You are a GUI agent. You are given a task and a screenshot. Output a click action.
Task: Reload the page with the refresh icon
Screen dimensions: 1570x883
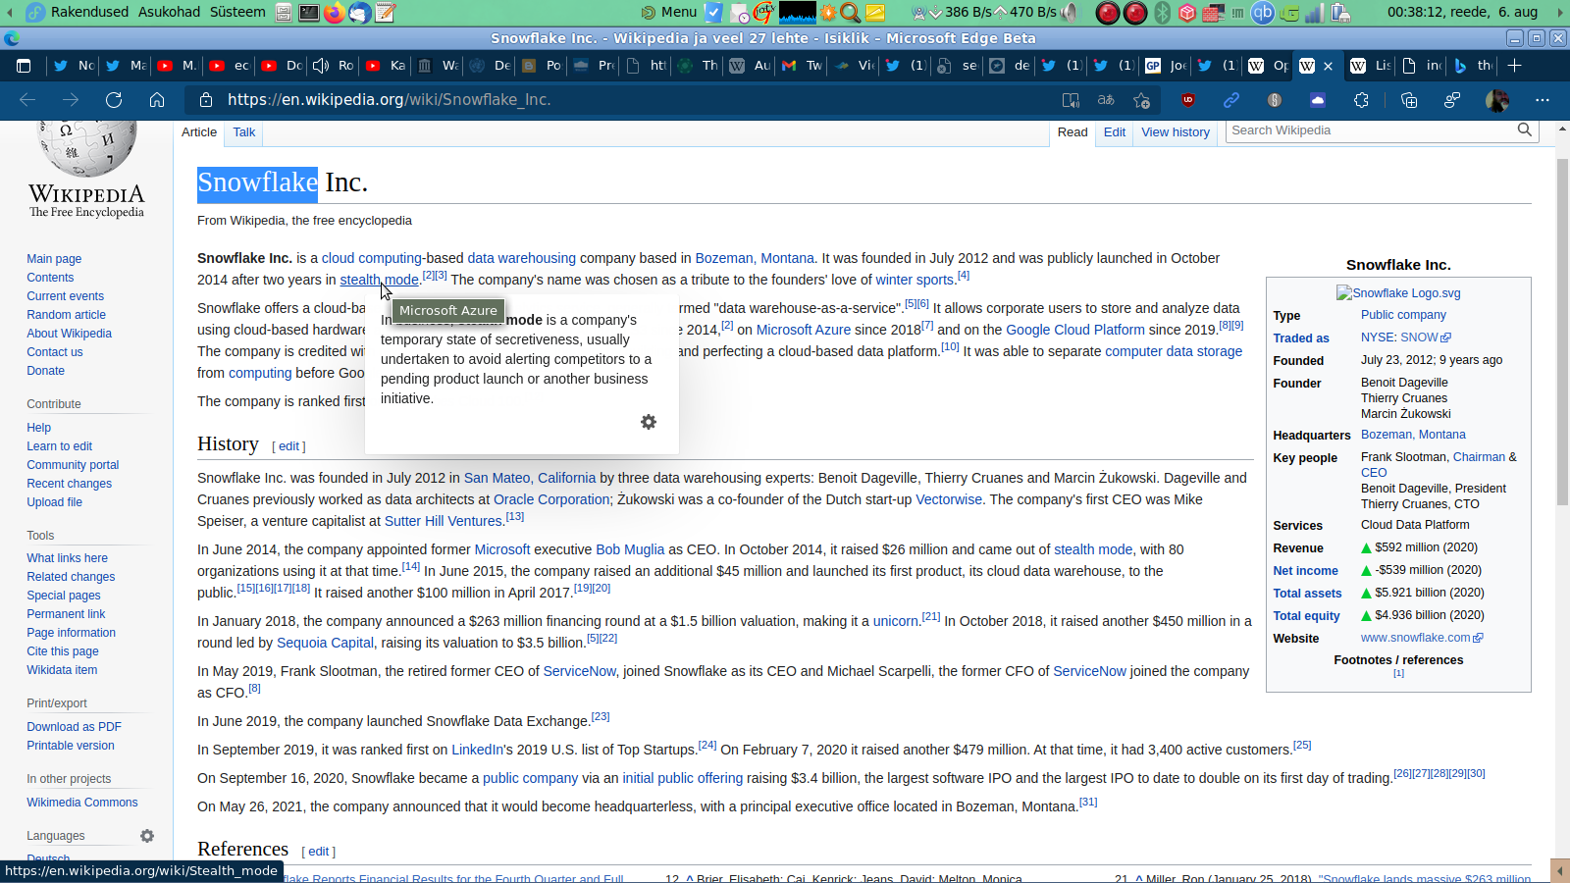pyautogui.click(x=114, y=100)
